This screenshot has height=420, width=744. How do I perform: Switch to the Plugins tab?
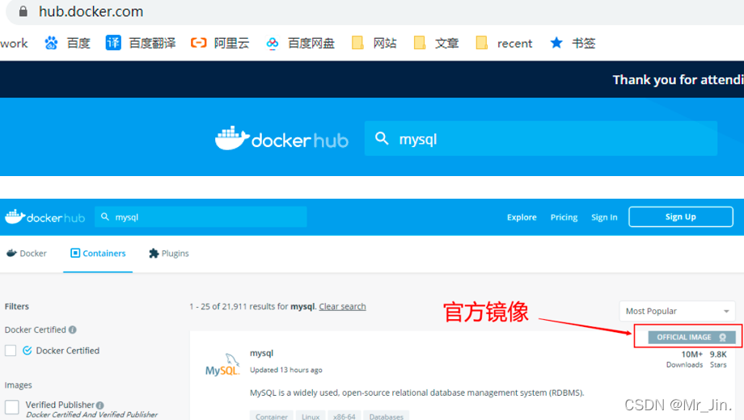(168, 253)
